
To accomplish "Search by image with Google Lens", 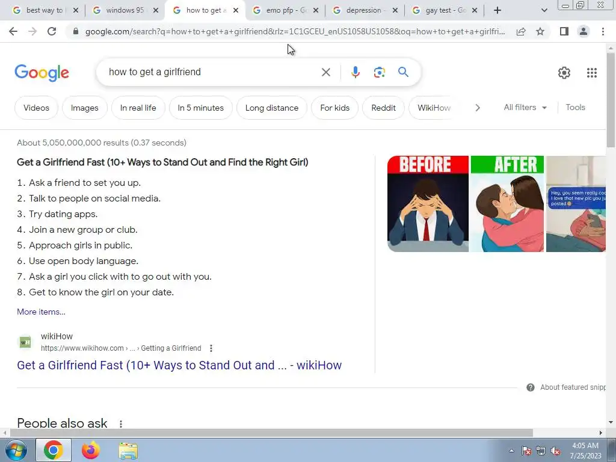I will [379, 72].
